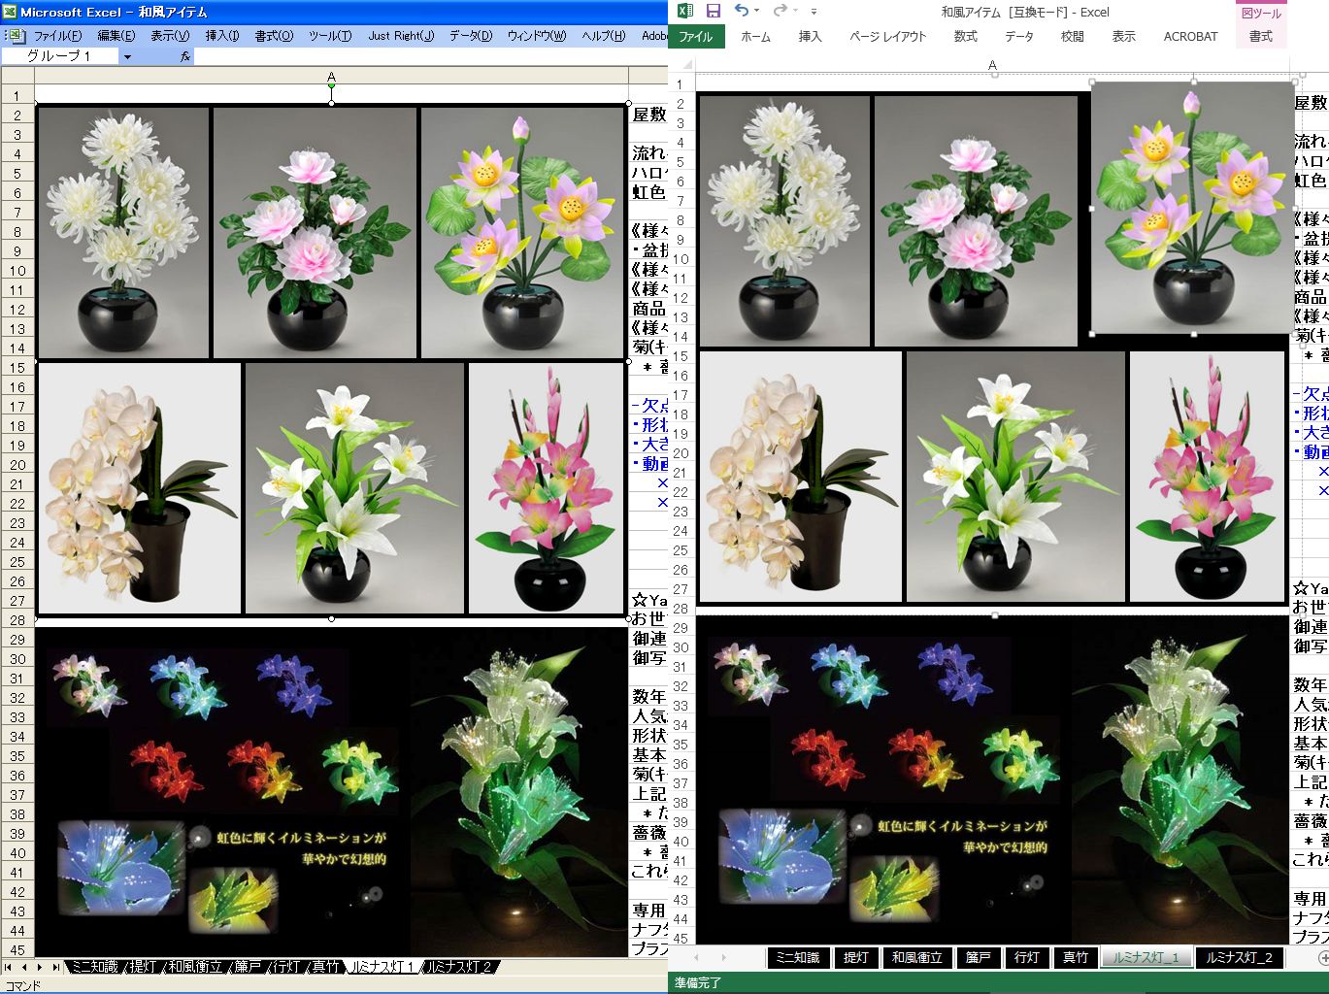Select ルミナス灯_2 sheet tab in old Excel
This screenshot has height=994, width=1329.
pos(461,967)
